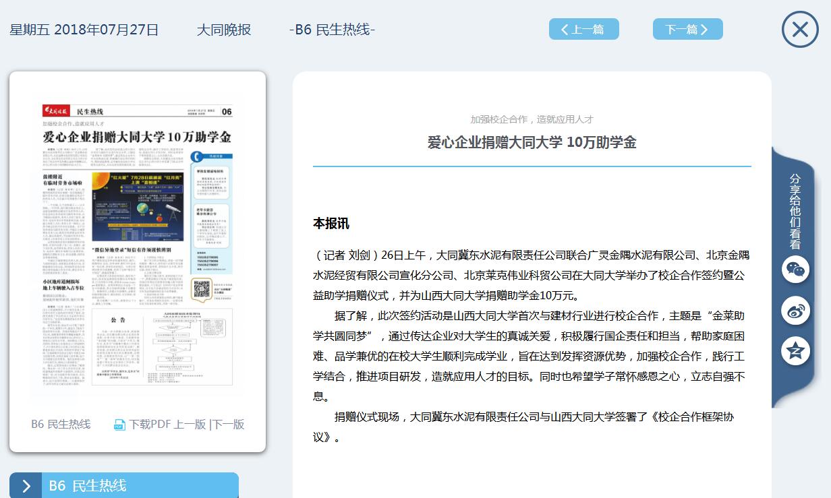Close the article viewer with the X icon
Screen dimensions: 831x498
pos(800,30)
